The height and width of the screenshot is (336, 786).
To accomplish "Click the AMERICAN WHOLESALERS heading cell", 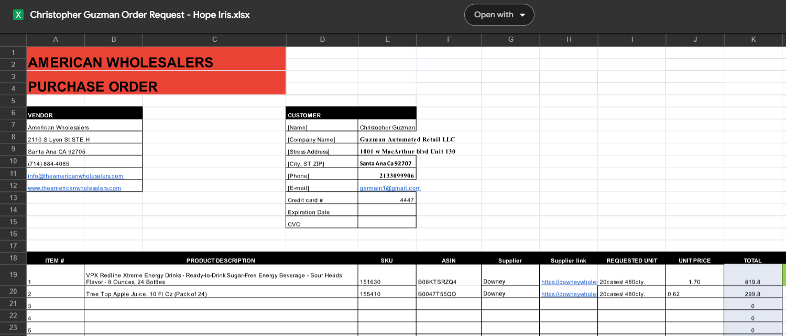I will [x=156, y=59].
